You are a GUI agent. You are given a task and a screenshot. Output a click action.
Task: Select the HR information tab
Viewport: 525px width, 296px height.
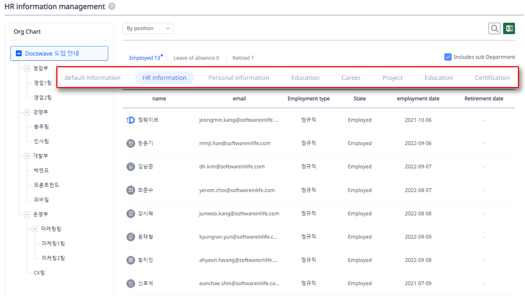pos(165,78)
